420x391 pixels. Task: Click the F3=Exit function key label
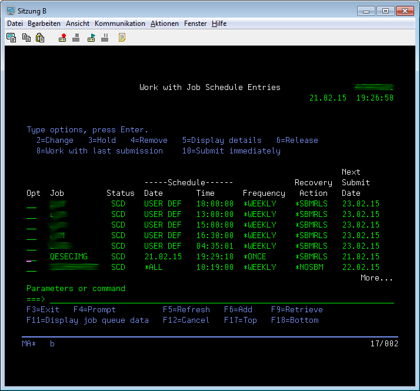(x=43, y=310)
